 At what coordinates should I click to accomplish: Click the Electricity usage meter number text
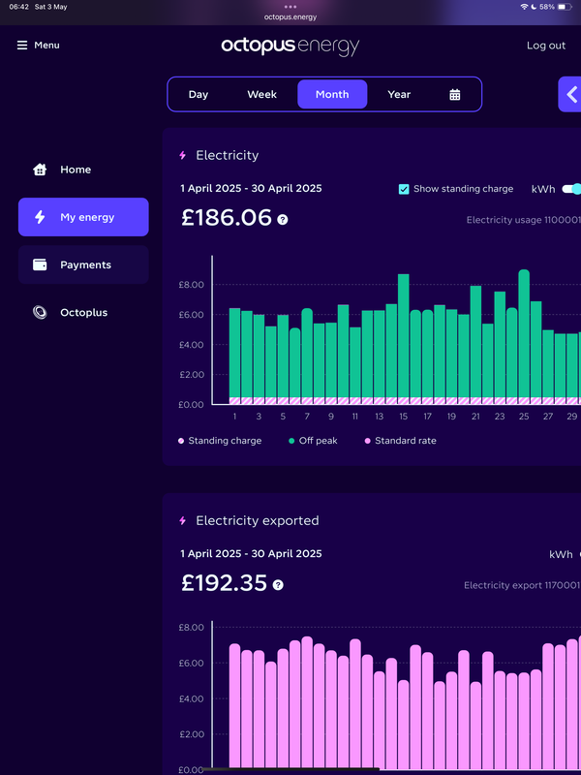click(x=524, y=220)
